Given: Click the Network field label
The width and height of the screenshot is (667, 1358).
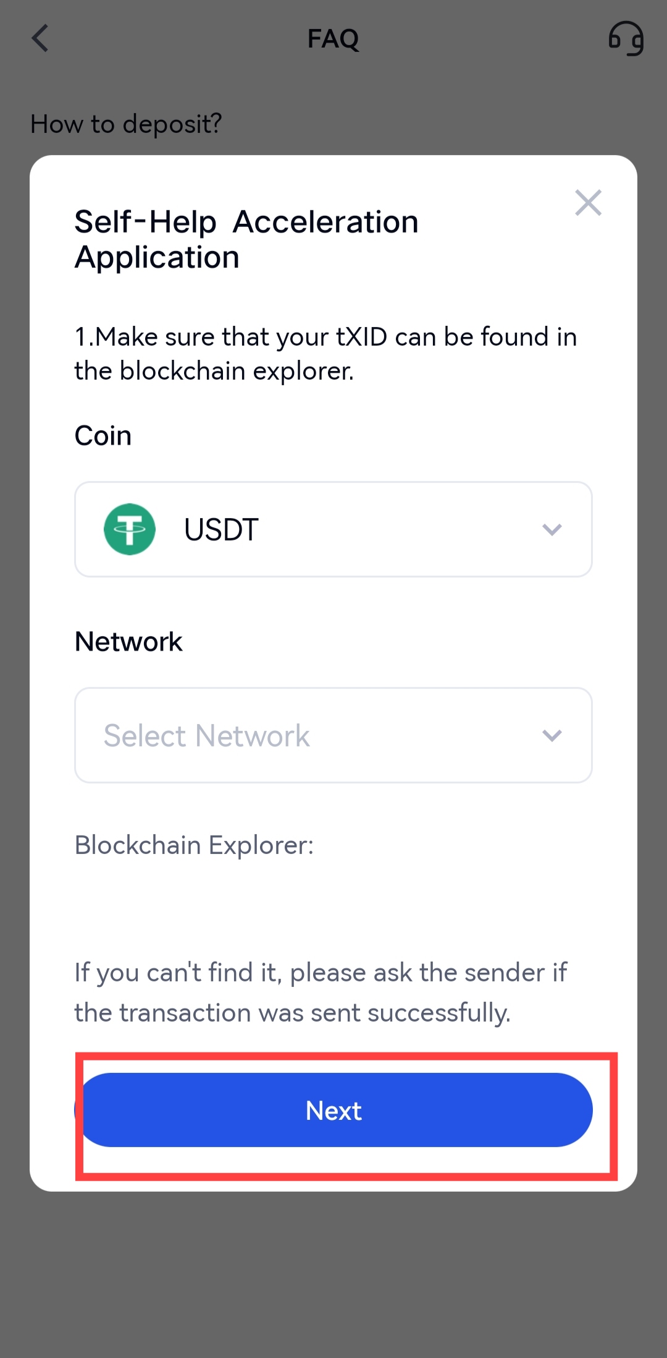Looking at the screenshot, I should [x=128, y=641].
